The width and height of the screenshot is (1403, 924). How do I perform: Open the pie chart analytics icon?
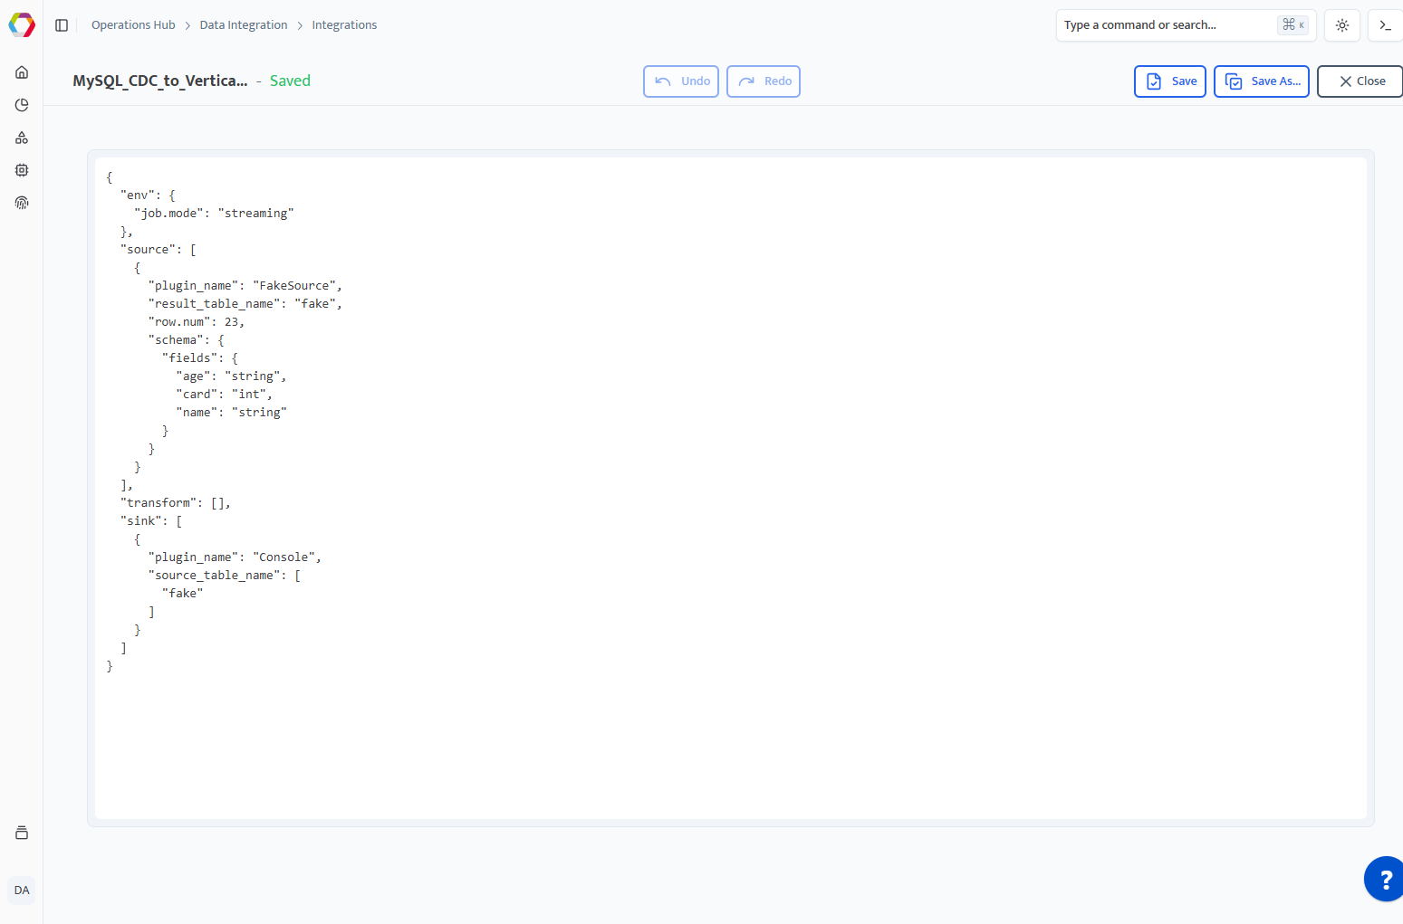pyautogui.click(x=22, y=105)
